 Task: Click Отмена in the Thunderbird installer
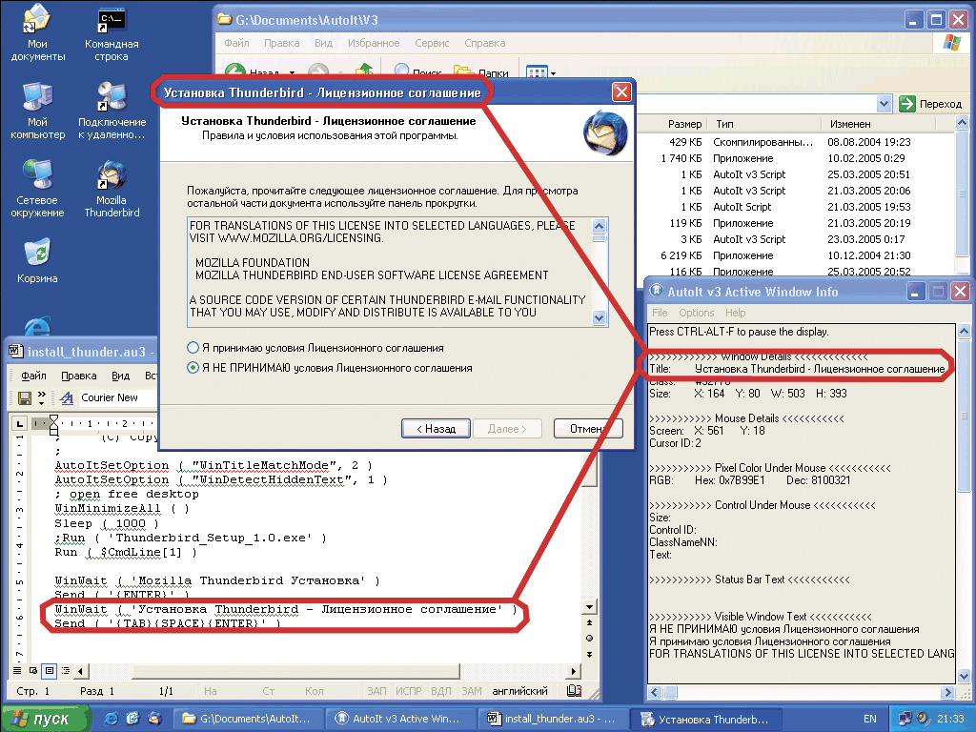pos(588,428)
